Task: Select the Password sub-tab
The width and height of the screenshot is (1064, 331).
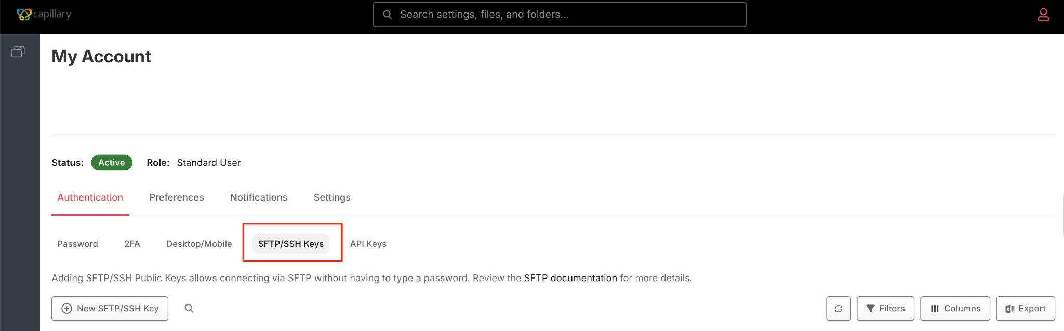Action: (77, 244)
